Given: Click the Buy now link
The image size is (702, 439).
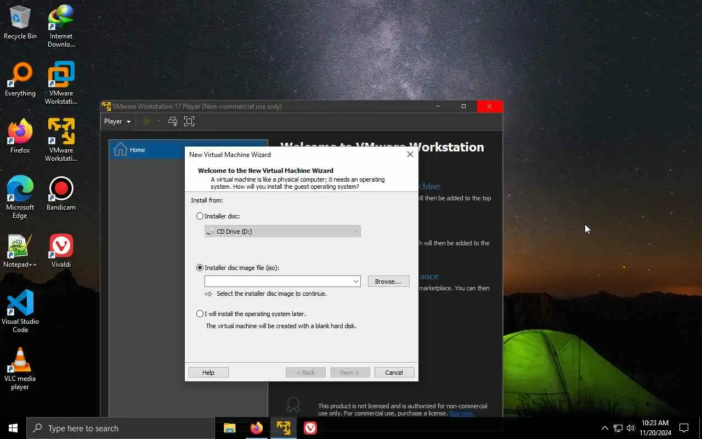Looking at the screenshot, I should [x=462, y=413].
